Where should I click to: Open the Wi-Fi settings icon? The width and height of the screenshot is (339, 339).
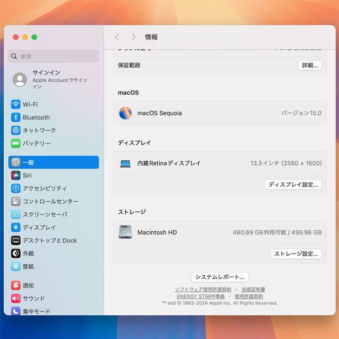click(x=16, y=104)
